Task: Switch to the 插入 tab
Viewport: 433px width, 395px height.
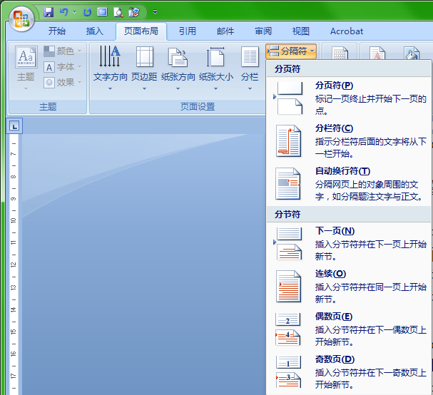Action: point(95,31)
